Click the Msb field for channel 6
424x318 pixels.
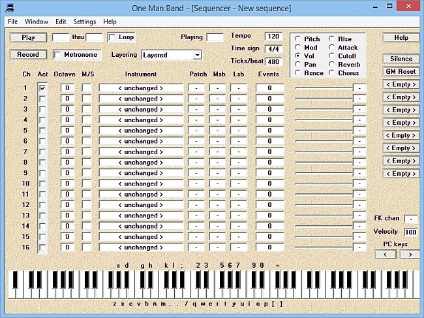tap(217, 141)
